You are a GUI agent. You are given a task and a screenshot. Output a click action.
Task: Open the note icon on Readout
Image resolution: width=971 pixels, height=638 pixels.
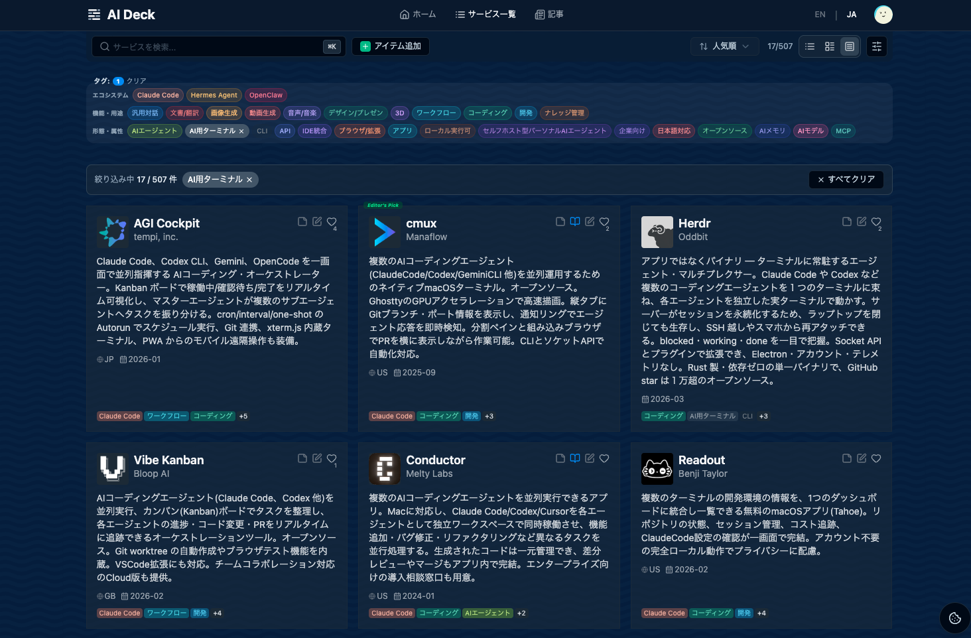tap(847, 458)
